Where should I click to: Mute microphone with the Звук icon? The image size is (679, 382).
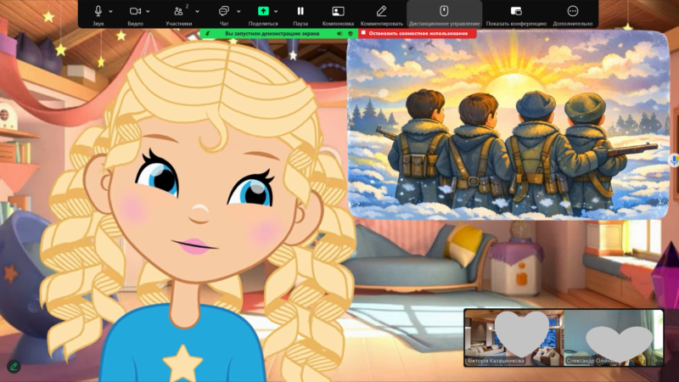click(x=98, y=11)
